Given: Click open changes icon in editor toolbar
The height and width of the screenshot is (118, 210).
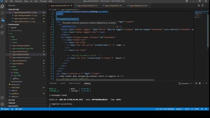Looking at the screenshot, I should pyautogui.click(x=199, y=6).
